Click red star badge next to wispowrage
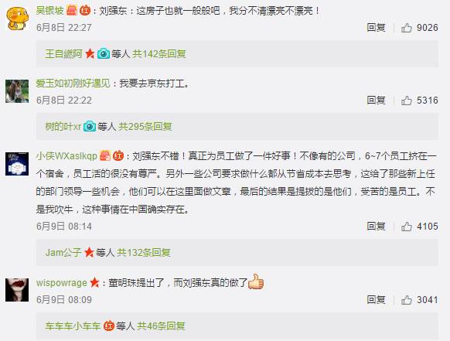Viewport: 450px width, 341px height. (x=94, y=283)
